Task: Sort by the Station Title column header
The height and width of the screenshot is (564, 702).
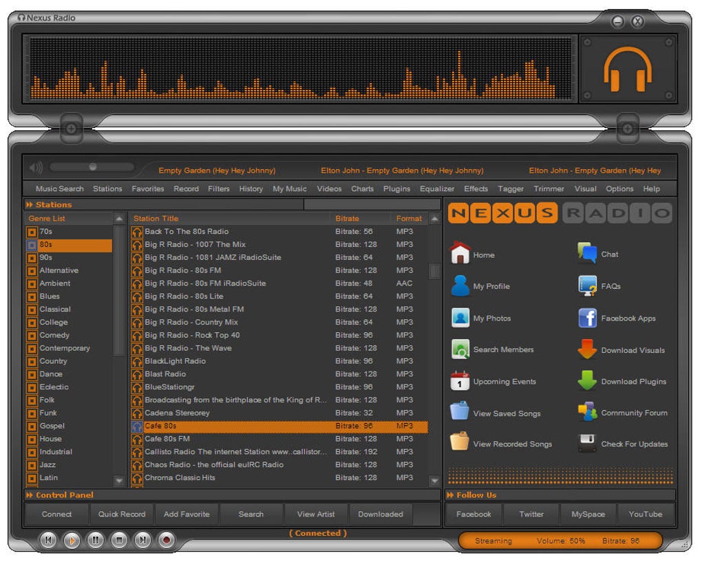Action: click(156, 219)
